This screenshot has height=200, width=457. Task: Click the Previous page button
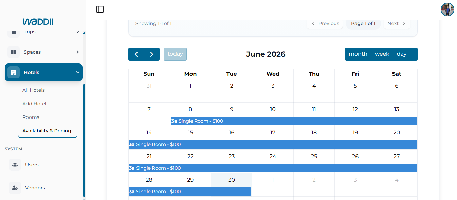click(x=325, y=23)
